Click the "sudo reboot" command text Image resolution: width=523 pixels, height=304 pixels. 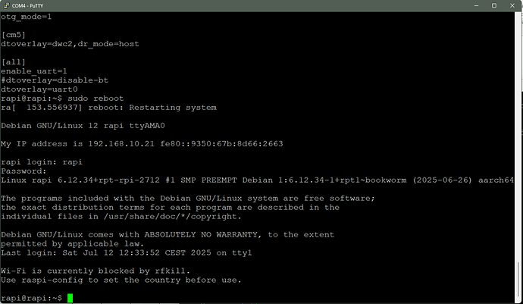click(96, 98)
